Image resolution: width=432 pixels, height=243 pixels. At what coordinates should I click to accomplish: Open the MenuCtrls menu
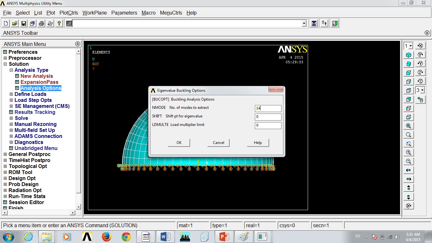click(171, 13)
